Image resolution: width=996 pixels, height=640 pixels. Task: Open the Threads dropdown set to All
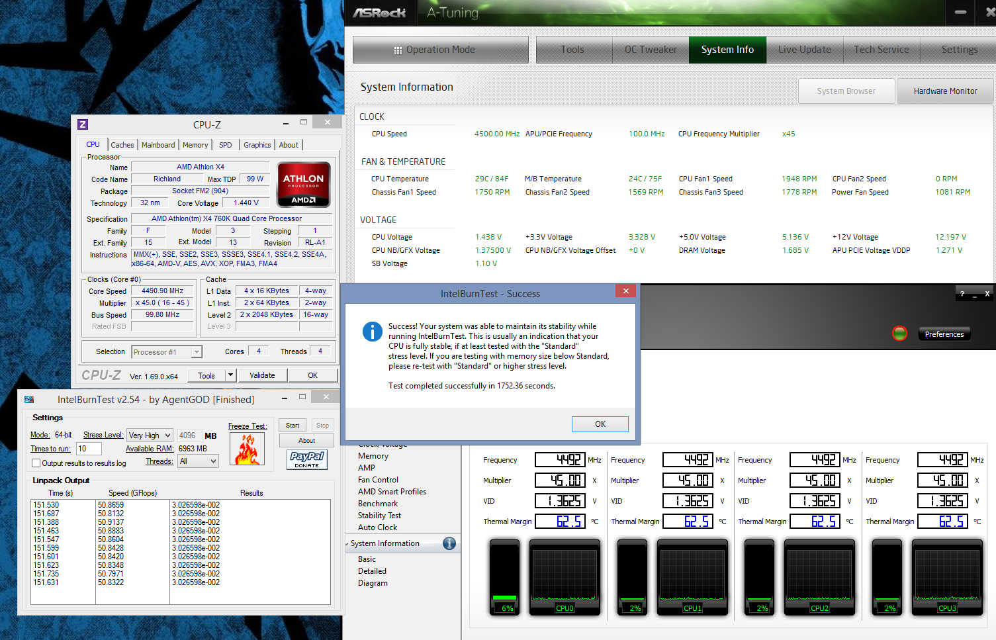(199, 461)
